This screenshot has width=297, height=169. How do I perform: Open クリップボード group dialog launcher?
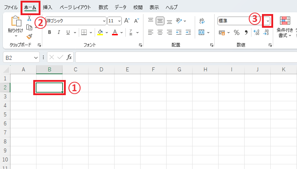(x=39, y=45)
